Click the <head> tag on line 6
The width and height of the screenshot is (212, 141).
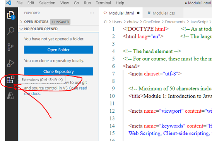point(131,66)
